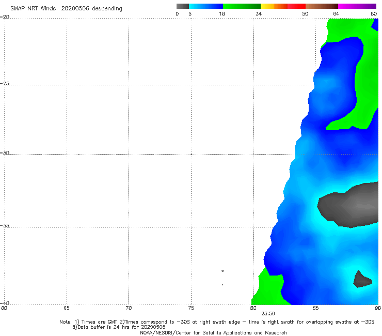This screenshot has height=336, width=382.
Task: Click the gray segment of the color bar
Action: [183, 6]
